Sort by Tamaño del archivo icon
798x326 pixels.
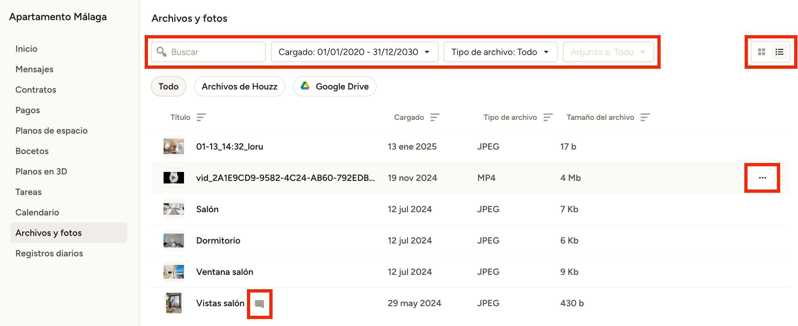[645, 117]
